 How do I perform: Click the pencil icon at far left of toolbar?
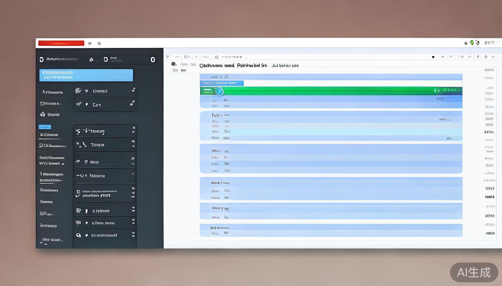click(x=168, y=57)
